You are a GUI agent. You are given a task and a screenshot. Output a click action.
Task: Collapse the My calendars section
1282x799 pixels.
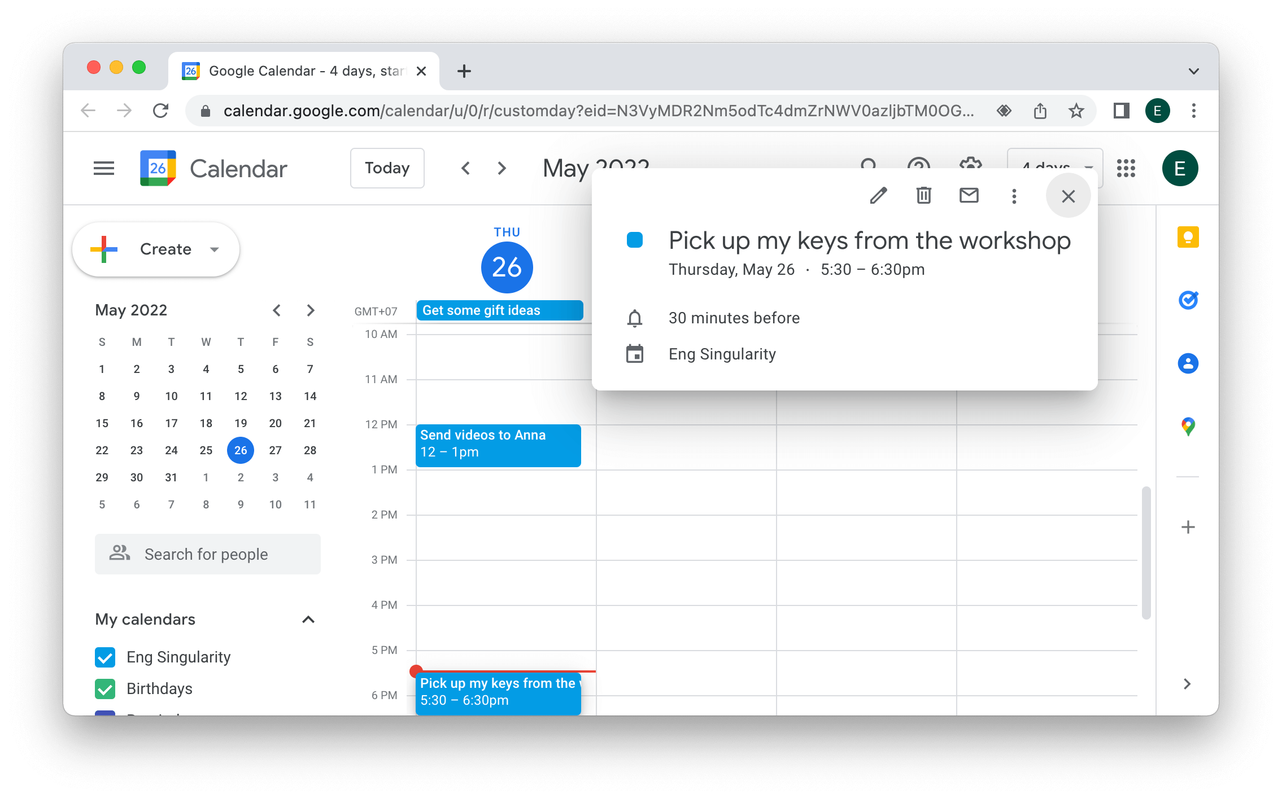click(x=308, y=620)
